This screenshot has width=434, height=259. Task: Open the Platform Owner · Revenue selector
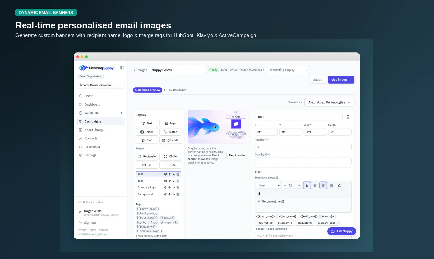click(x=100, y=85)
